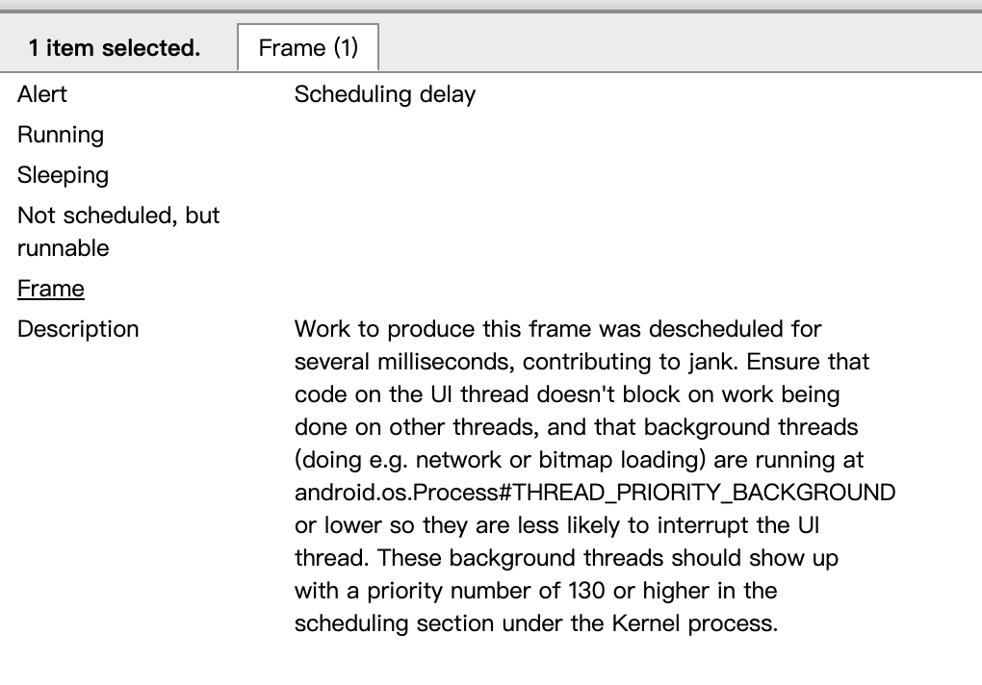The image size is (982, 685).
Task: Select the Alert row label
Action: [x=42, y=94]
